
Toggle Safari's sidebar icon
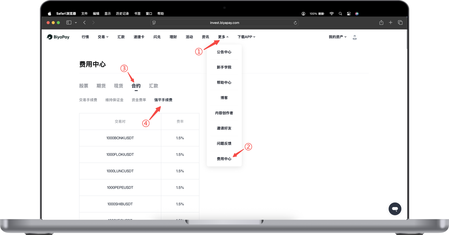tap(69, 22)
